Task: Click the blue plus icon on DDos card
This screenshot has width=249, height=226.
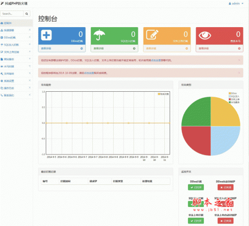Action: tap(46, 35)
